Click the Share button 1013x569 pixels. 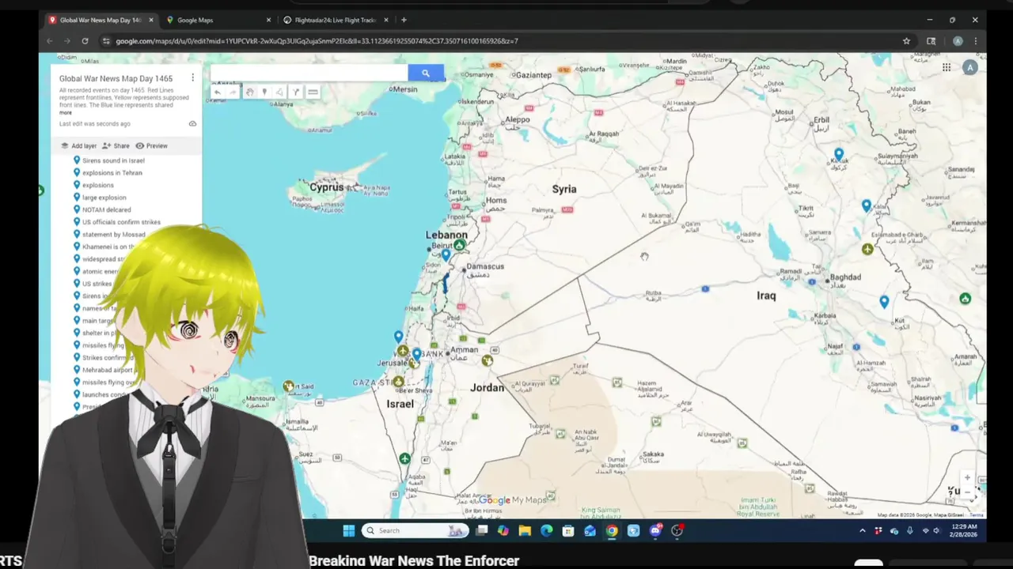click(116, 145)
